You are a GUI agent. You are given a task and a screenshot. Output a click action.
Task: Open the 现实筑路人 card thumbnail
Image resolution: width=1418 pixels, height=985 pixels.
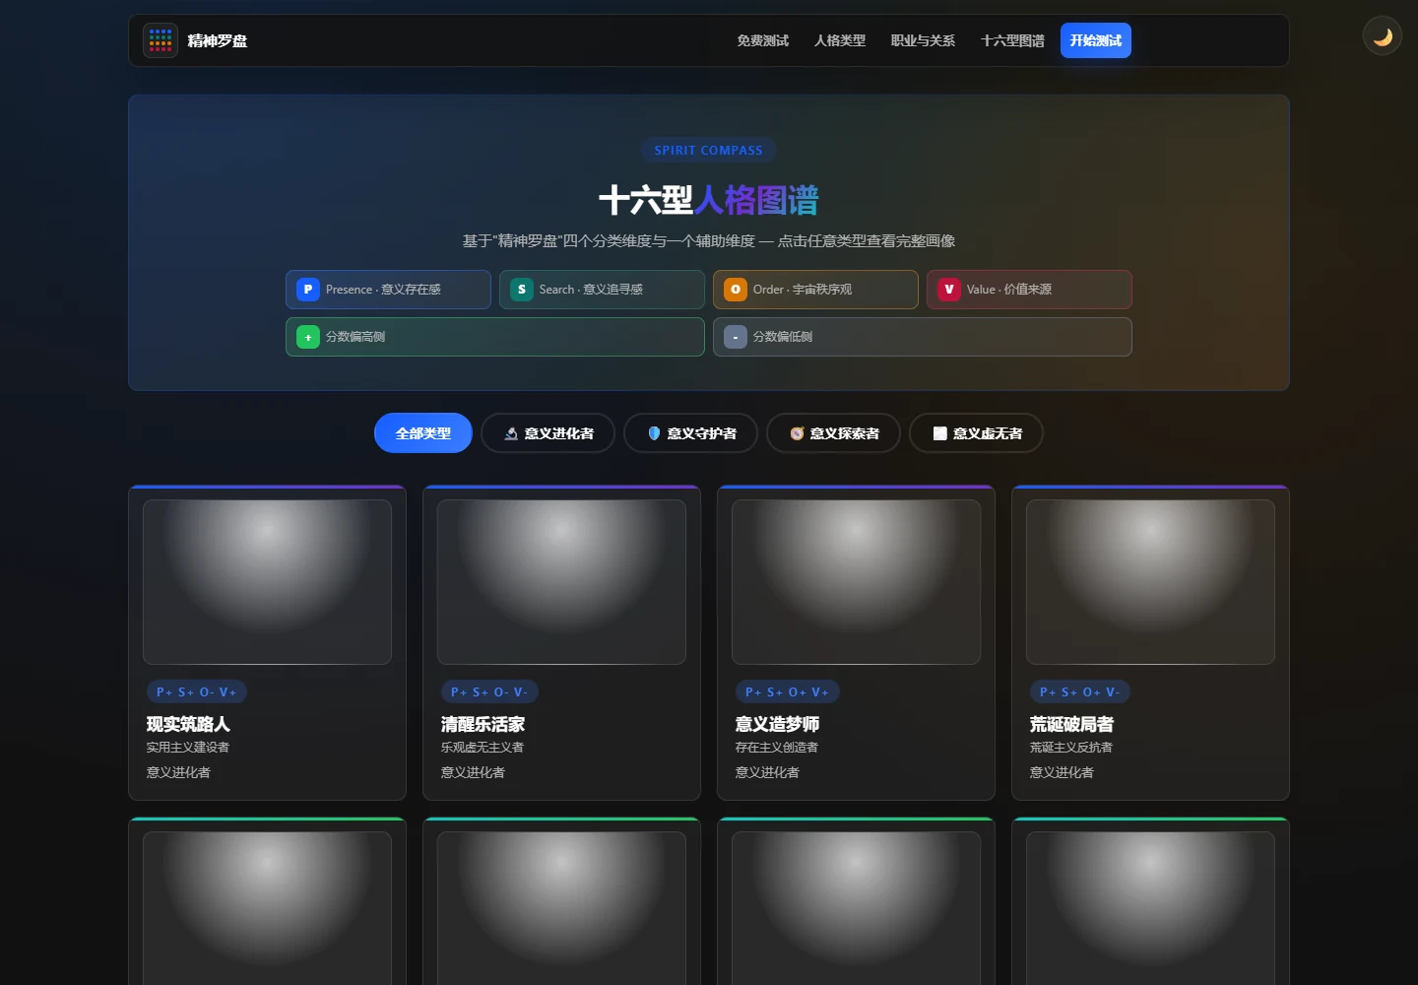(x=267, y=582)
